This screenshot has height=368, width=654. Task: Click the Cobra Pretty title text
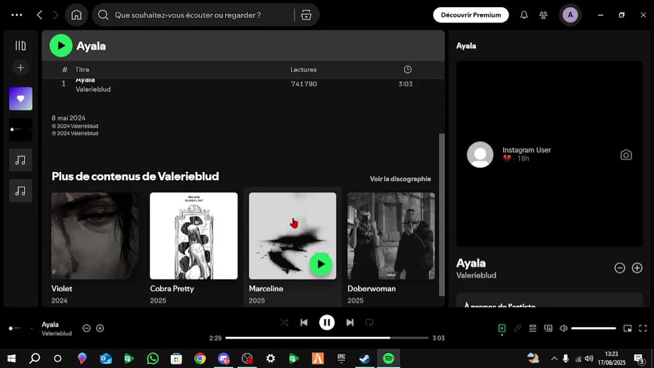click(172, 288)
